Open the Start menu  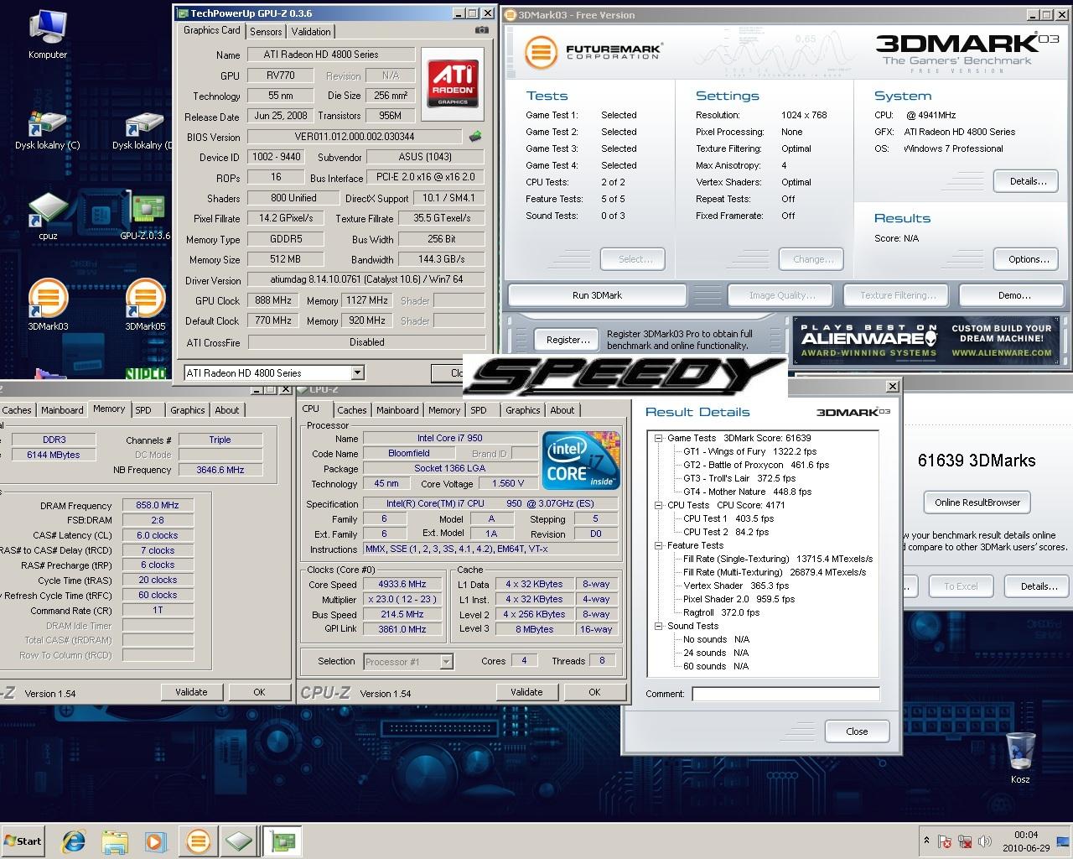pyautogui.click(x=23, y=841)
